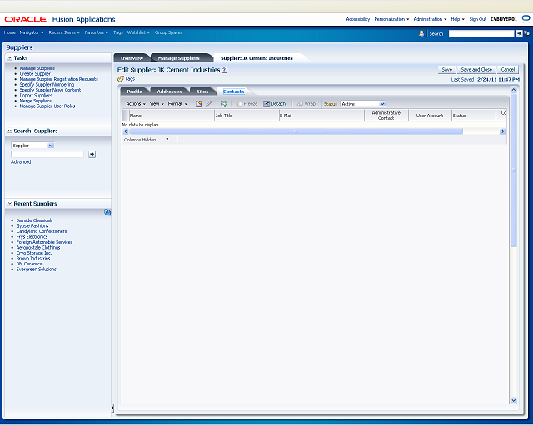Click the Save and Close button

(476, 70)
